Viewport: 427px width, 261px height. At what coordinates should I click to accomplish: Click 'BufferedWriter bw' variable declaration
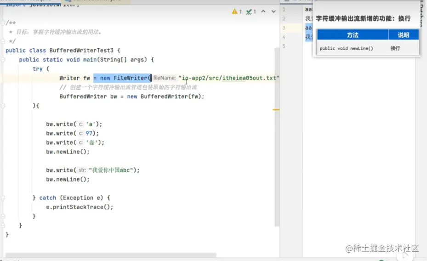pyautogui.click(x=88, y=96)
